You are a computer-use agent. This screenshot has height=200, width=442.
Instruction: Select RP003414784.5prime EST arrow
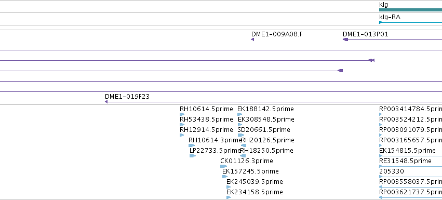381,114
